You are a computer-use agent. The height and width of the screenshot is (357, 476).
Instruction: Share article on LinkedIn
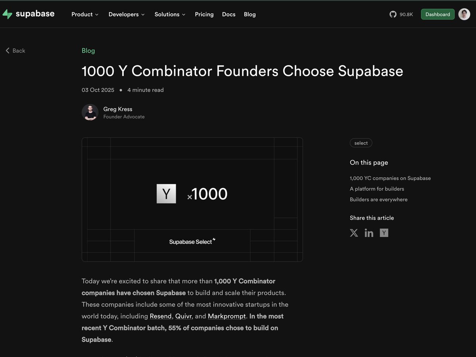tap(369, 233)
